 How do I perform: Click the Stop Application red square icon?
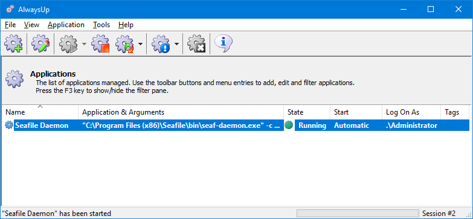tap(100, 44)
